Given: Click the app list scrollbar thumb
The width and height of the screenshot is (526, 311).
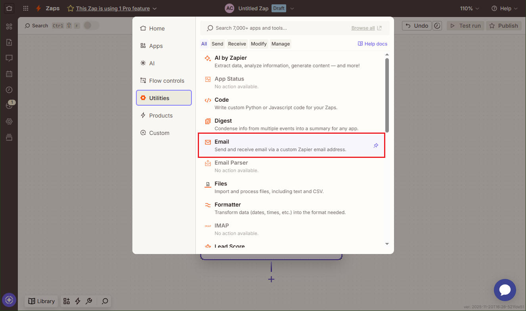Looking at the screenshot, I should click(387, 95).
